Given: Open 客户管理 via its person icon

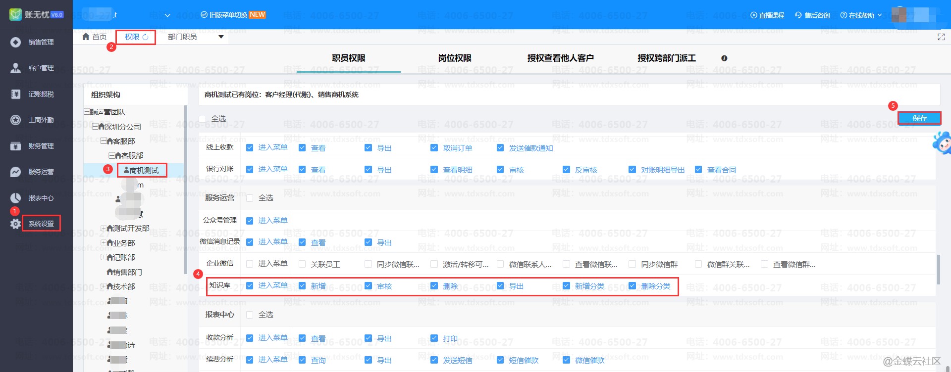Looking at the screenshot, I should point(16,68).
